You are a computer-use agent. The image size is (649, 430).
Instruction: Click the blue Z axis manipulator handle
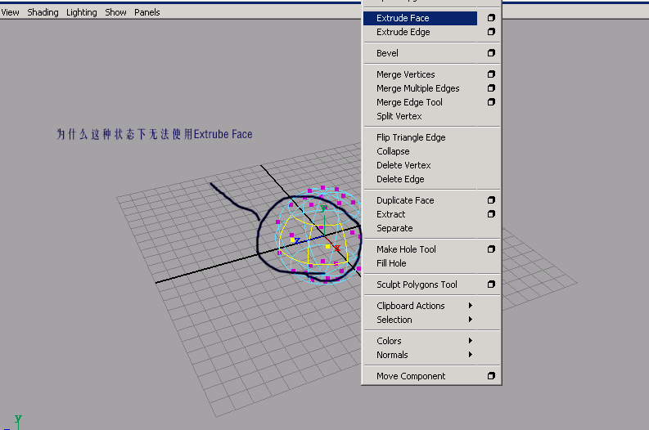(297, 240)
